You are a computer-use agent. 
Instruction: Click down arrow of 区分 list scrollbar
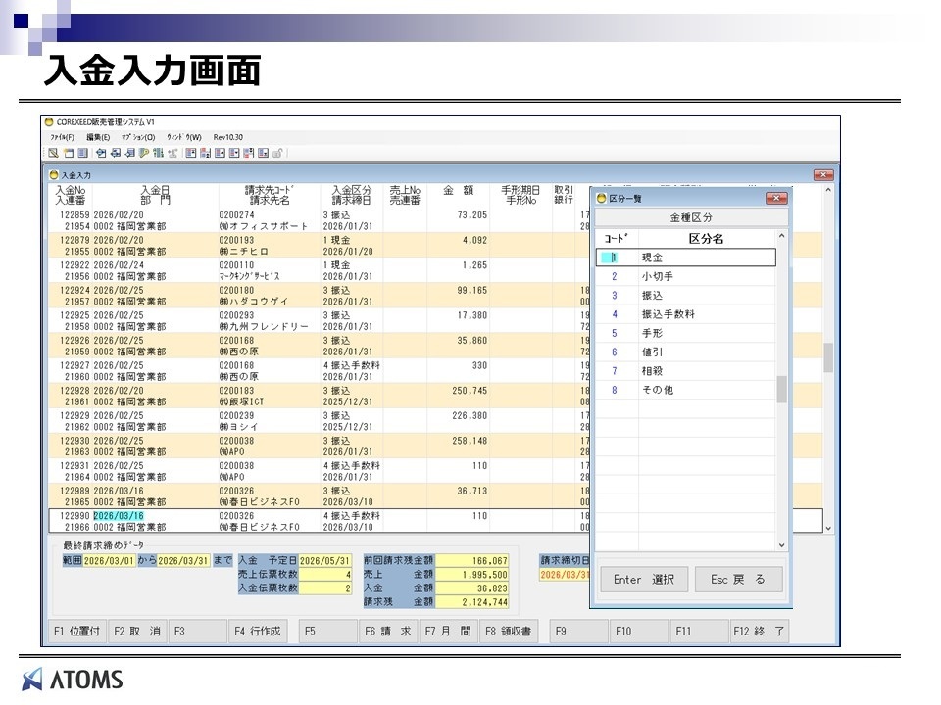[x=781, y=545]
